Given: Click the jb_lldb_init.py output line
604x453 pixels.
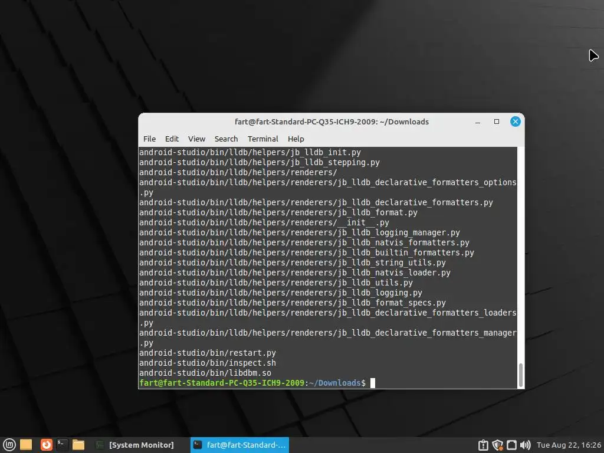Looking at the screenshot, I should [250, 152].
